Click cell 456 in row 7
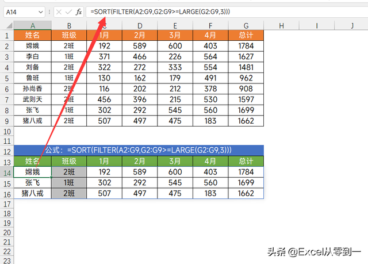Viewport: 368px width, 264px height. (x=105, y=100)
